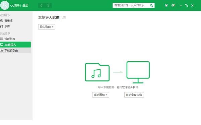
Task: Click the 下载的歌曲 download icon
Action: coord(2,50)
